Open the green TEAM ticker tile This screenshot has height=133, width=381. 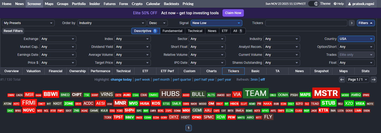[256, 93]
